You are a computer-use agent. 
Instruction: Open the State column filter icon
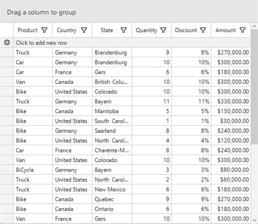tap(124, 30)
